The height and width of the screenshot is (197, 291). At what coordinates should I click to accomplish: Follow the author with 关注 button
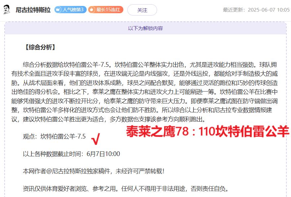(142, 10)
